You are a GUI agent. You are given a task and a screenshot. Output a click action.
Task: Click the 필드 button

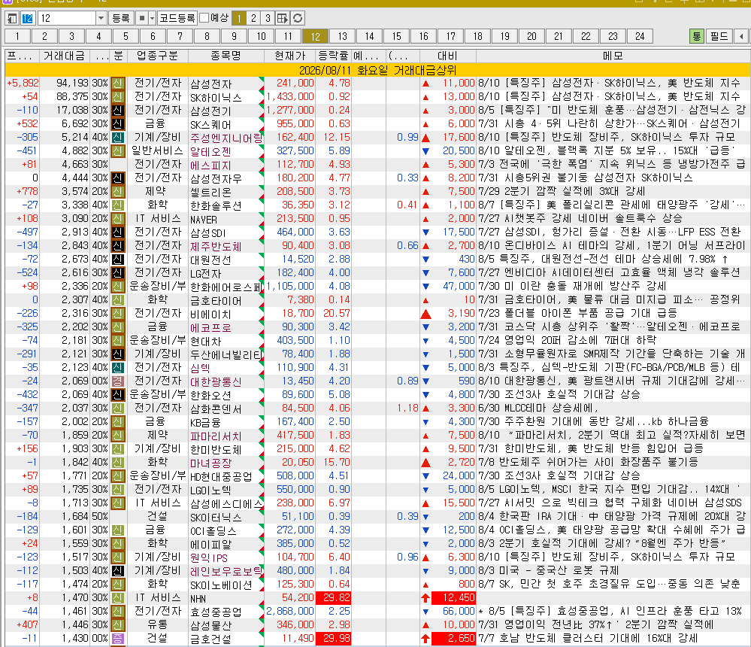click(x=719, y=36)
